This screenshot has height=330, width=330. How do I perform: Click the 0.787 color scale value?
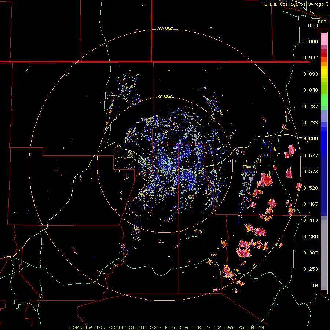[x=311, y=106]
